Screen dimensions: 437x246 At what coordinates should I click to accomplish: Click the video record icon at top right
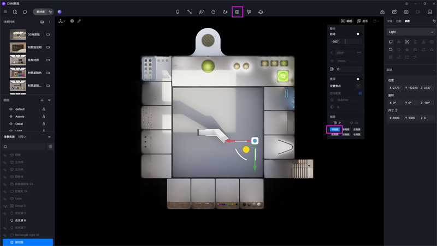coord(418,11)
